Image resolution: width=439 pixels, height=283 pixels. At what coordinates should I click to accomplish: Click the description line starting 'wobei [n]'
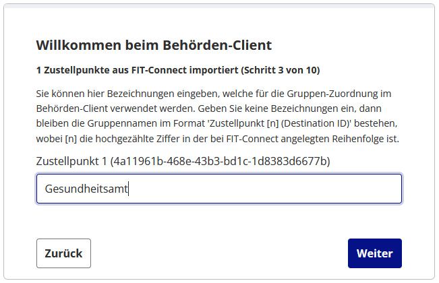coord(217,139)
